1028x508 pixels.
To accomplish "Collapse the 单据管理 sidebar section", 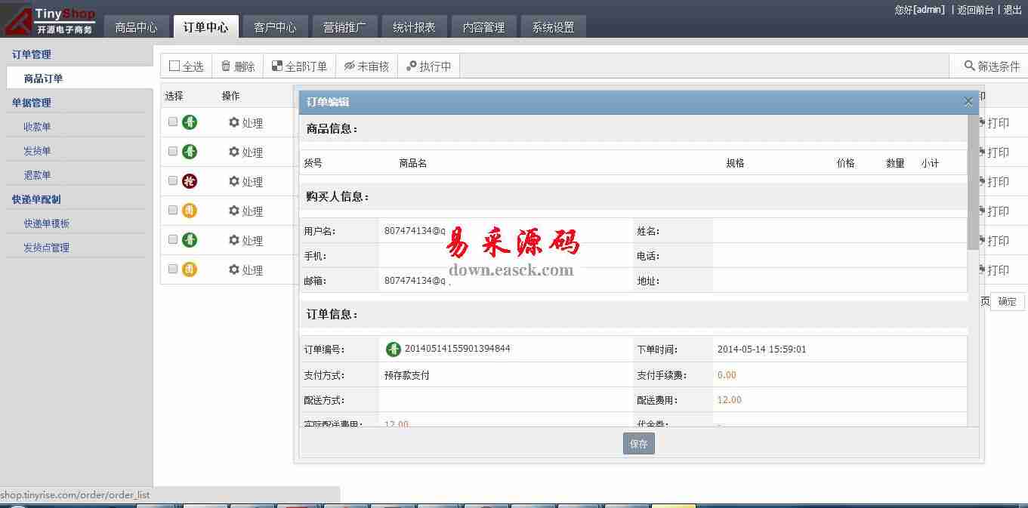I will pyautogui.click(x=32, y=103).
